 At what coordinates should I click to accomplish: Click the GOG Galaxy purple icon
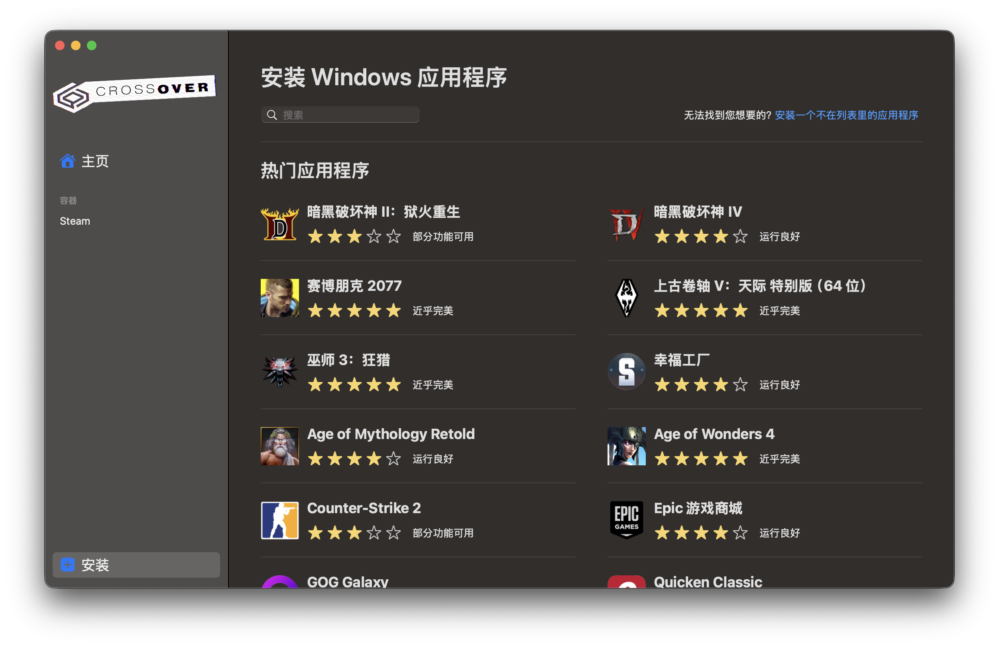pyautogui.click(x=279, y=582)
